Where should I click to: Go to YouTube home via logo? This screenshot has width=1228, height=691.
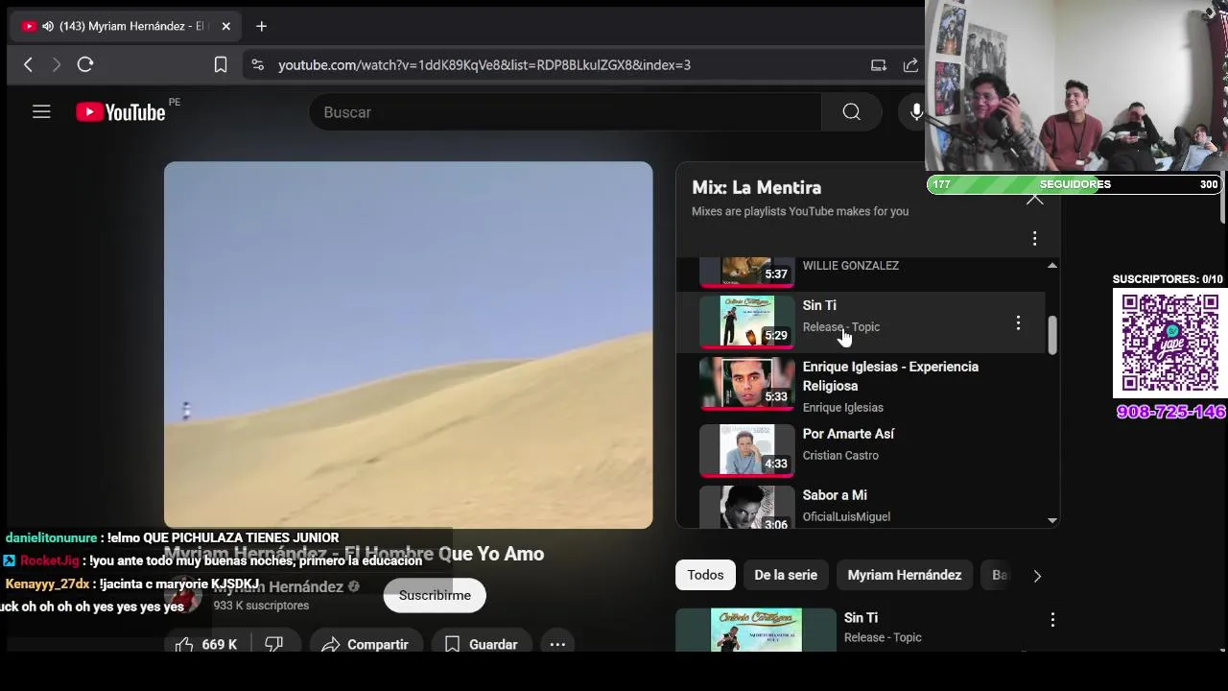pyautogui.click(x=121, y=112)
